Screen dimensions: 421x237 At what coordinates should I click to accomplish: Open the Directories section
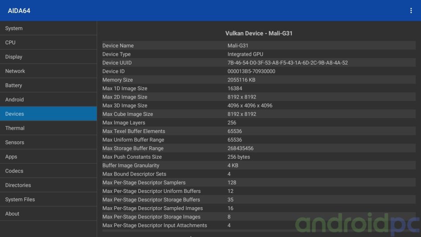click(x=48, y=185)
